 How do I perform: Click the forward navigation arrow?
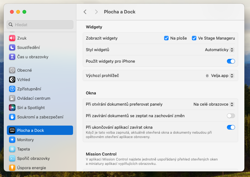pos(96,12)
